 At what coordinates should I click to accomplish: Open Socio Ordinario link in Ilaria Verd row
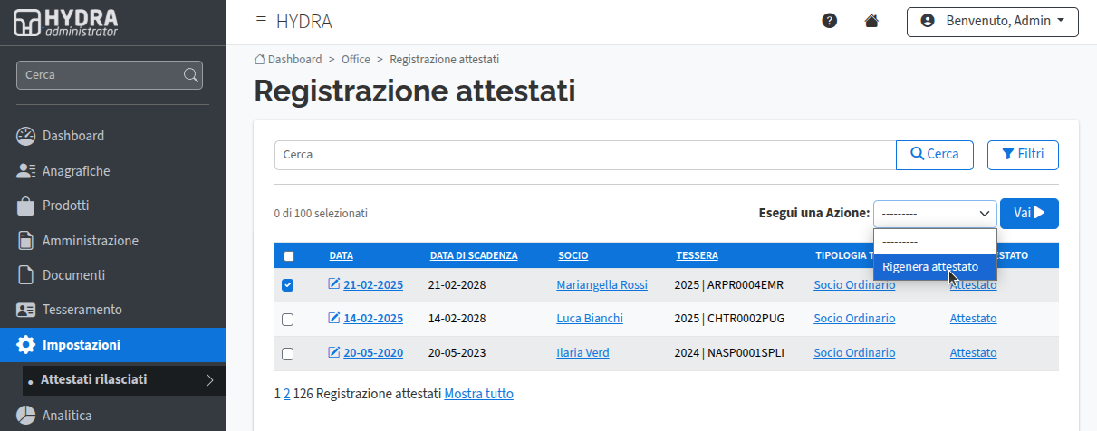click(x=854, y=352)
